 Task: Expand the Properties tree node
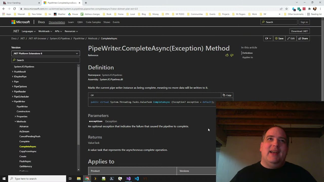pos(15,117)
